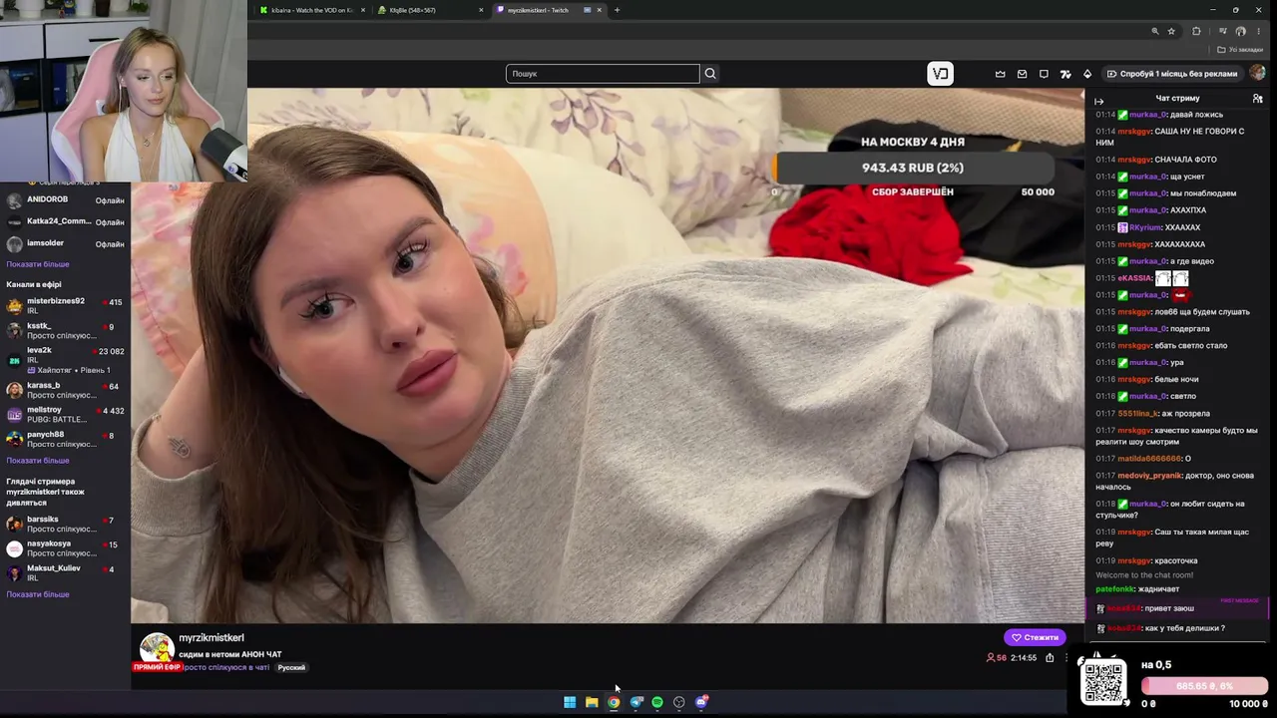Open the Maksut_Kuliev recommended channel
The image size is (1277, 718).
pyautogui.click(x=66, y=572)
